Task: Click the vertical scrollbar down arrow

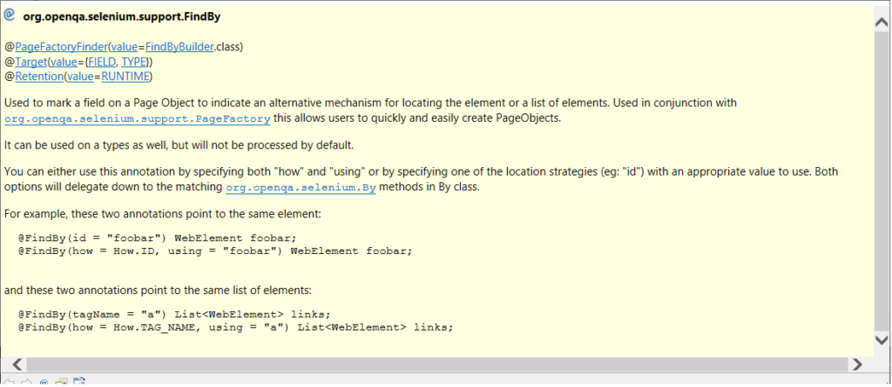Action: 882,340
